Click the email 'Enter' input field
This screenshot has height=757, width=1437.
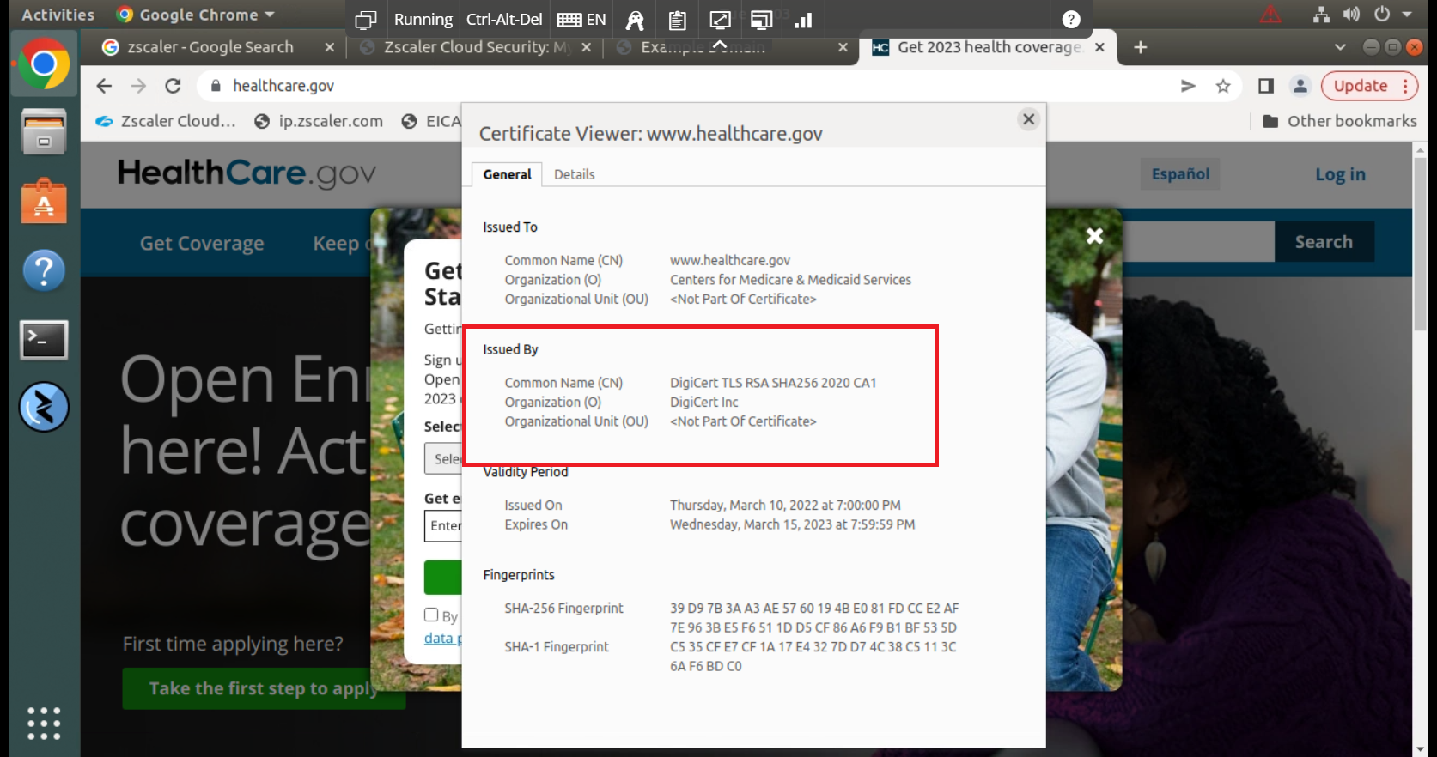[443, 525]
